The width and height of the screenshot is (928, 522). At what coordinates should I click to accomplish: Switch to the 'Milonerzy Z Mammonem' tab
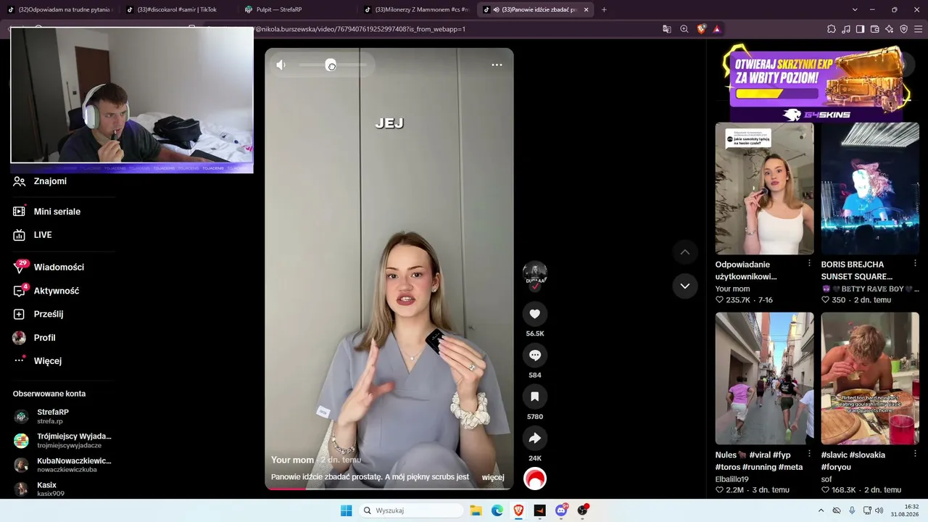(x=416, y=9)
